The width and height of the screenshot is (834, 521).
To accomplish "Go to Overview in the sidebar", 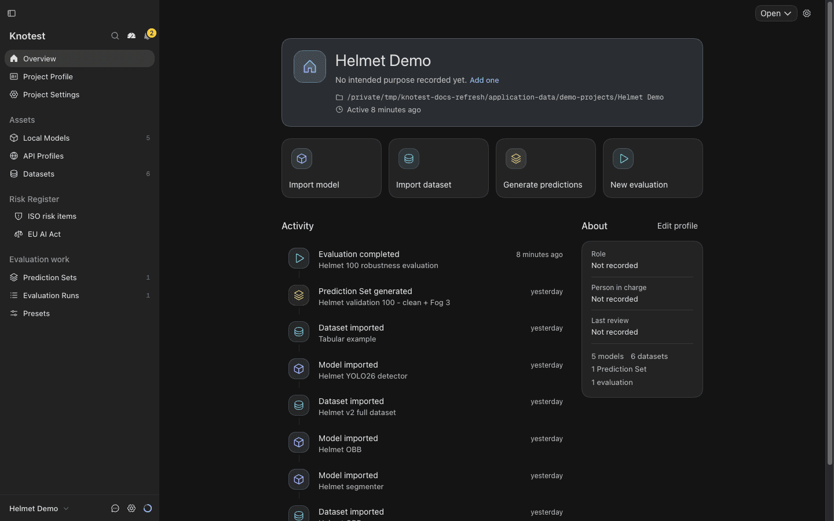I will point(79,58).
